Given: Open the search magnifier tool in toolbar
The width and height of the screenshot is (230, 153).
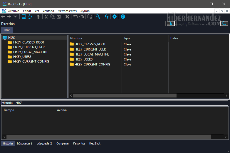Looking at the screenshot, I should [x=98, y=16].
